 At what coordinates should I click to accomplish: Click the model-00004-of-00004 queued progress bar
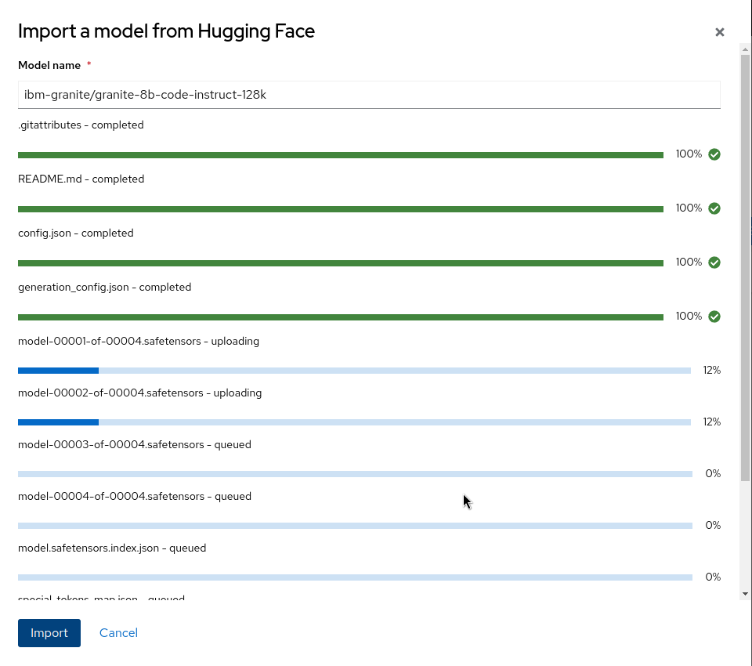(x=356, y=526)
